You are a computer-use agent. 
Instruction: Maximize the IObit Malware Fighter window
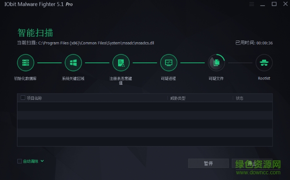coord(274,4)
